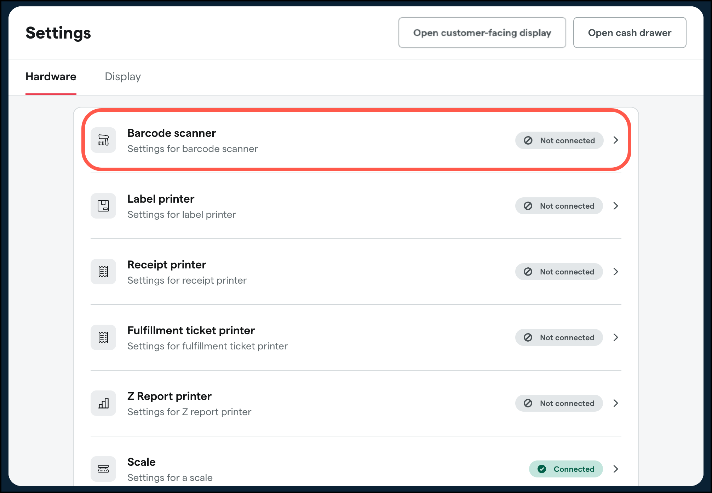712x493 pixels.
Task: Click the scale device icon
Action: coord(103,469)
